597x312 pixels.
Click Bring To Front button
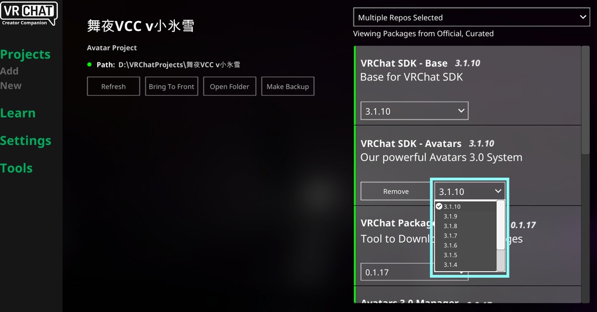[171, 86]
